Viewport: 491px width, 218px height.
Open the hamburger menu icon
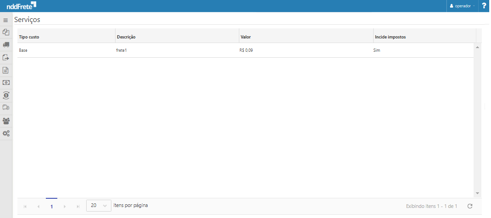6,20
